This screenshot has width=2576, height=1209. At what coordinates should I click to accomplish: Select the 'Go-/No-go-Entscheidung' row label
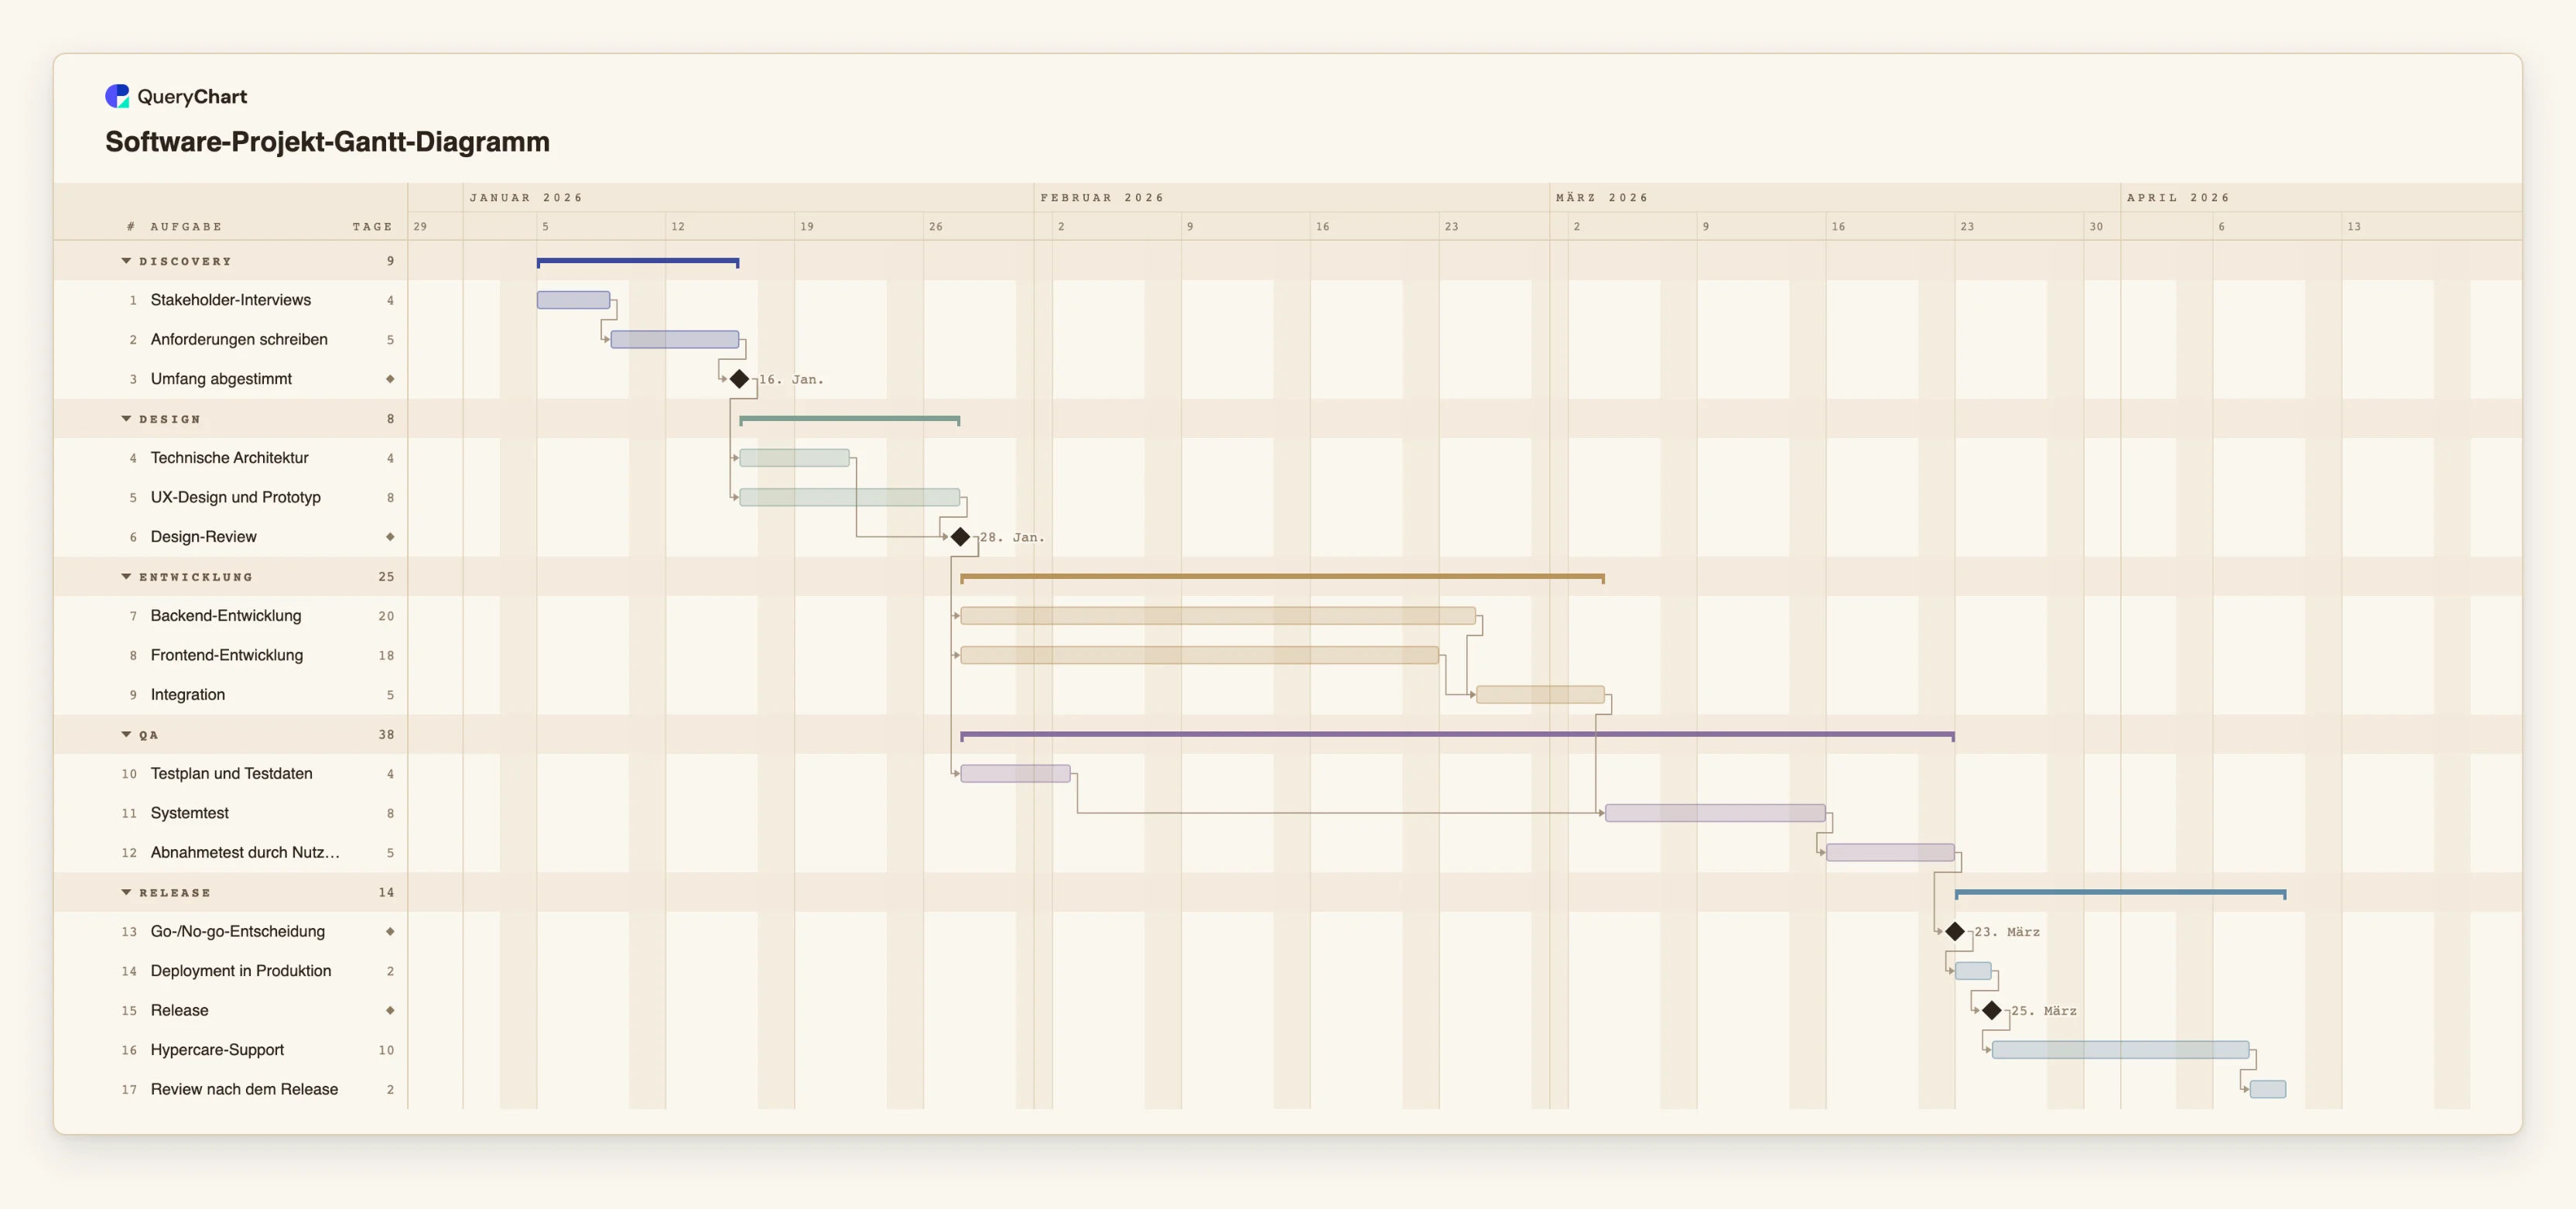point(238,931)
